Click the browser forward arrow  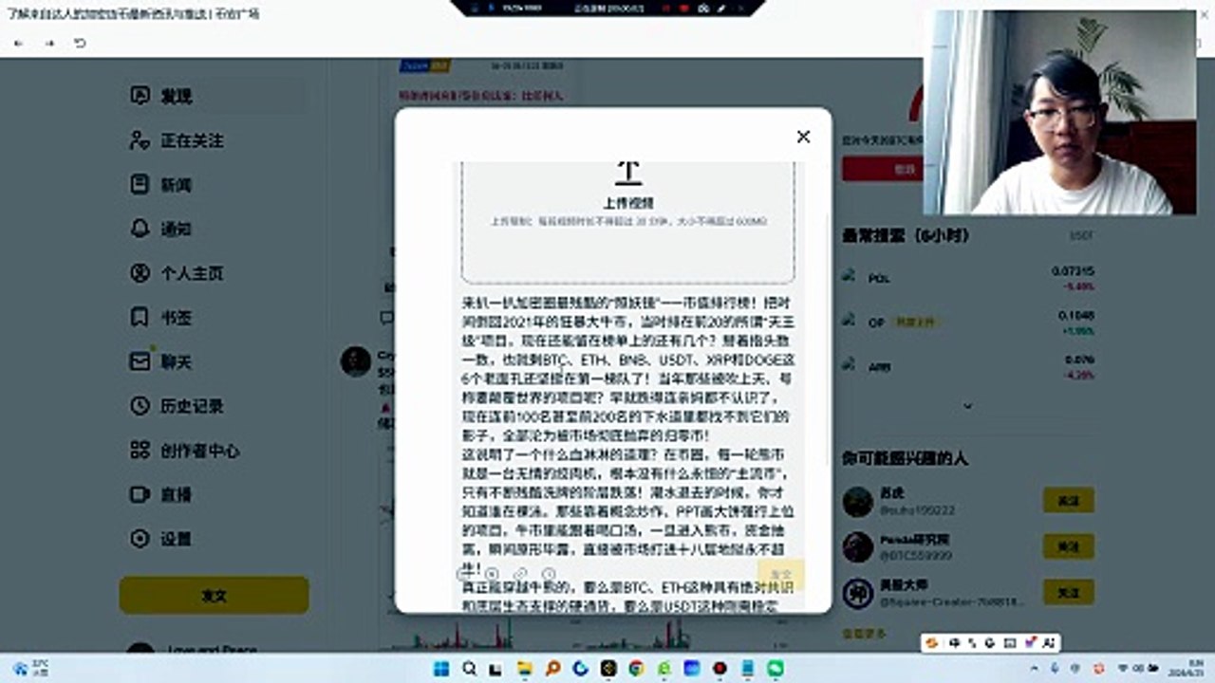(49, 44)
